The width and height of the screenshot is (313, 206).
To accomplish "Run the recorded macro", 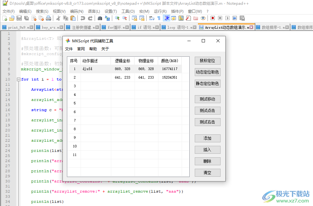I will tap(227, 18).
